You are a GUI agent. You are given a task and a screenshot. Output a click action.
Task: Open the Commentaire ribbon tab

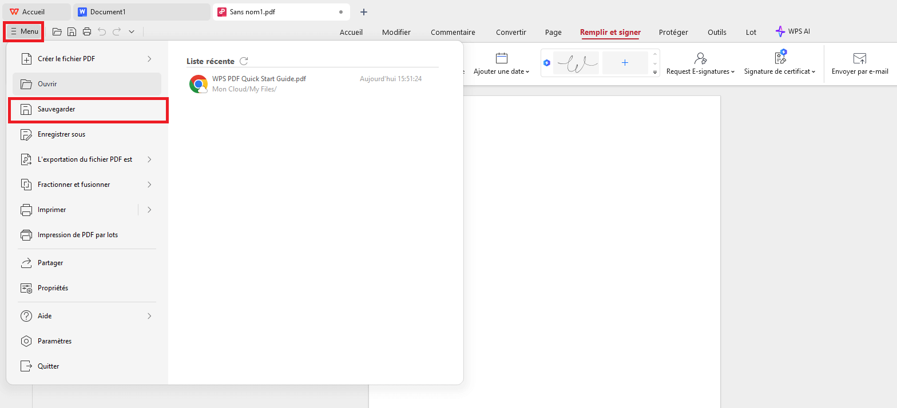[453, 33]
